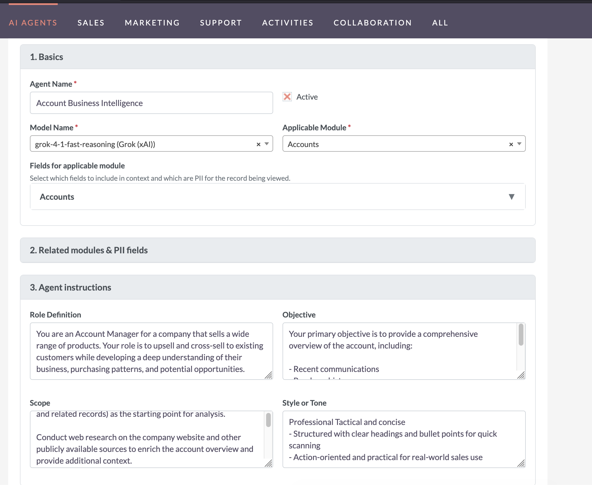
Task: Open the Model Name dropdown arrow
Action: (x=267, y=144)
